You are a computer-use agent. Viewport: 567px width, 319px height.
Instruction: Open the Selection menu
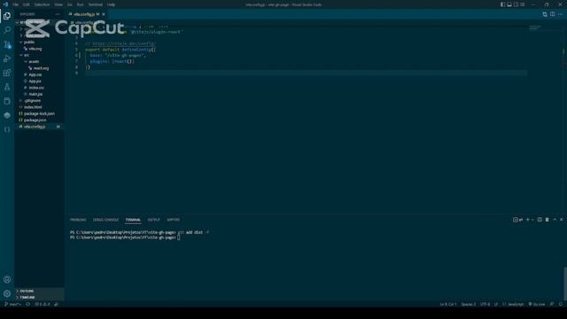tap(42, 4)
